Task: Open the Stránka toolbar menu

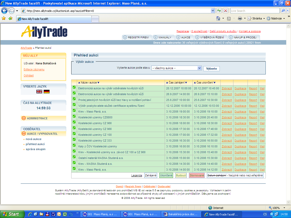Action: 256,18
